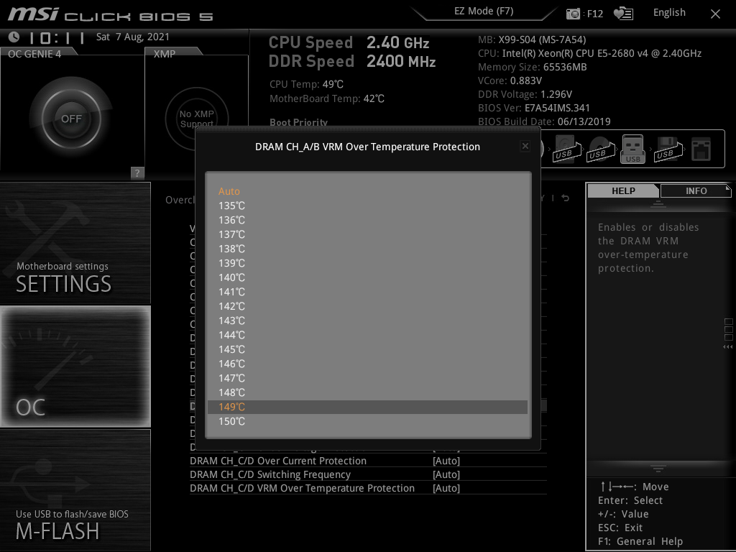This screenshot has width=736, height=552.
Task: Close the VRM Over Temperature Protection dialog
Action: coord(525,146)
